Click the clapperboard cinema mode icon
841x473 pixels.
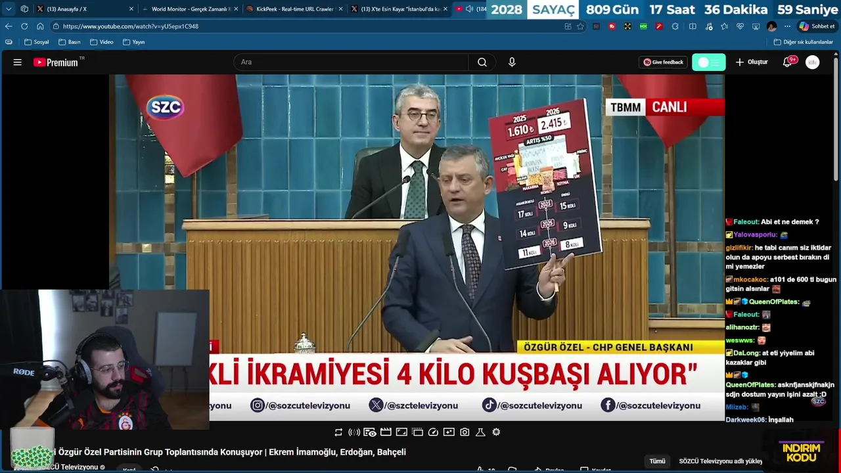[x=386, y=432]
